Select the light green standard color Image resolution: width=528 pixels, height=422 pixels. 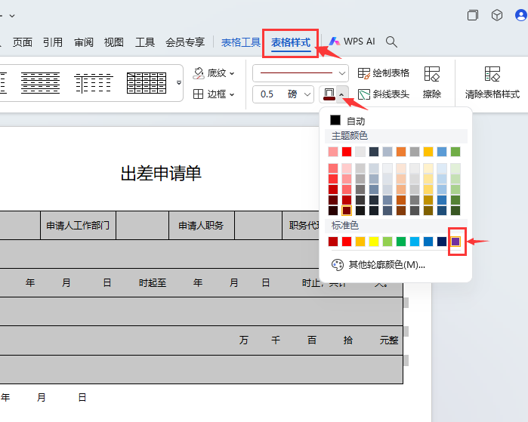tap(388, 242)
